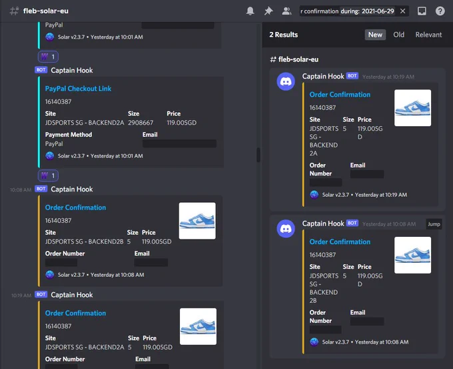Show pinned messages pin icon
This screenshot has height=369, width=453.
click(268, 11)
